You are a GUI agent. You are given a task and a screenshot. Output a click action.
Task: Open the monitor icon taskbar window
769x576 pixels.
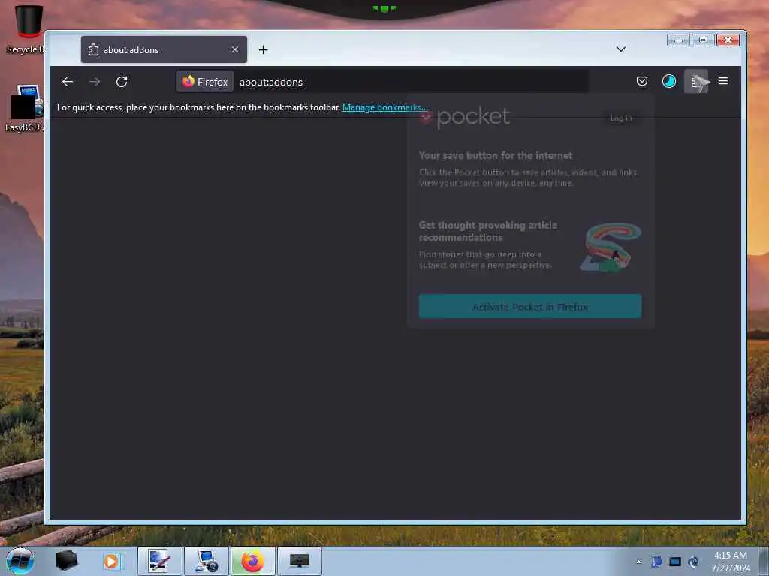(299, 561)
